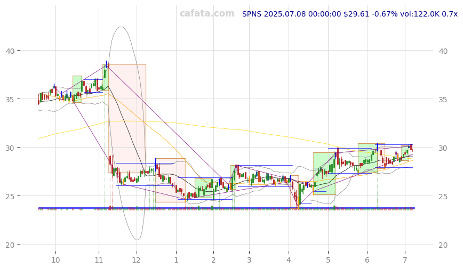The width and height of the screenshot is (463, 269).
Task: Click the x-axis label 10
Action: 55,260
